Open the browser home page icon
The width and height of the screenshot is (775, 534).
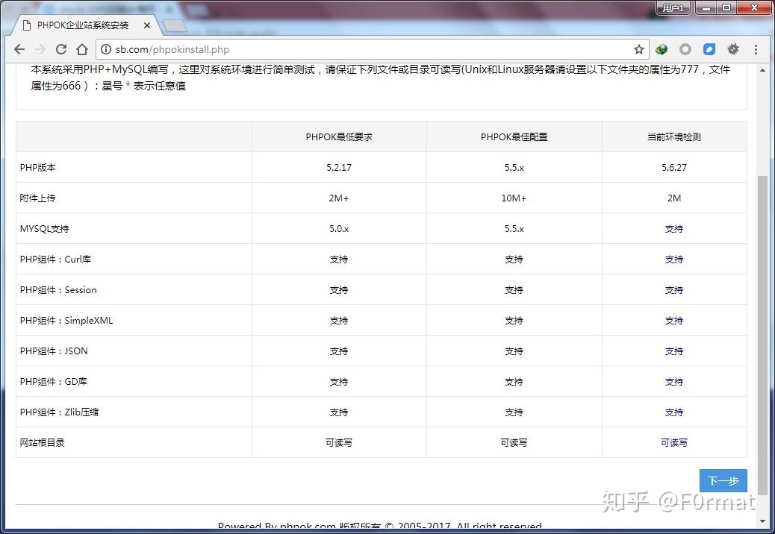pos(82,49)
